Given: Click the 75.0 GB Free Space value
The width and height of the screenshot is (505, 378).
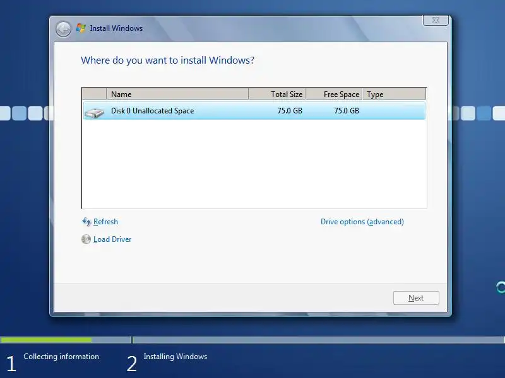Looking at the screenshot, I should pyautogui.click(x=346, y=111).
